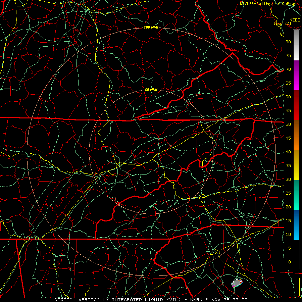Click the "[kg/m2]" units label
This screenshot has height=302, width=302.
[x=282, y=23]
